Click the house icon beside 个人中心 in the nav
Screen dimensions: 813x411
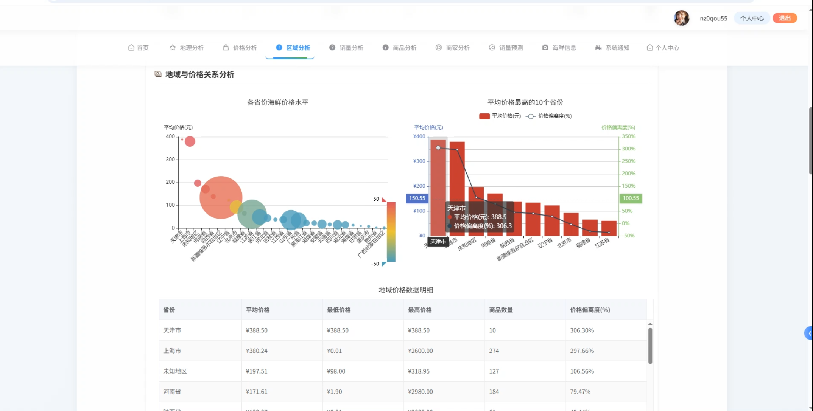[x=650, y=48]
